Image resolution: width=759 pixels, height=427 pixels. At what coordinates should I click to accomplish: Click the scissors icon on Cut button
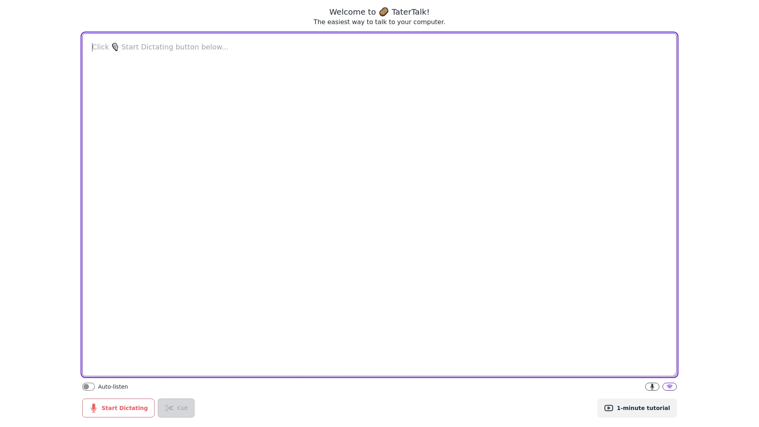click(x=168, y=408)
